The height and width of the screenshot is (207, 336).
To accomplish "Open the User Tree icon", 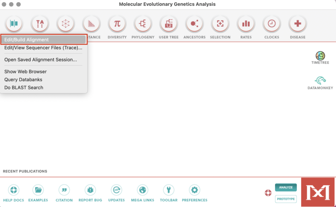I will [x=169, y=24].
